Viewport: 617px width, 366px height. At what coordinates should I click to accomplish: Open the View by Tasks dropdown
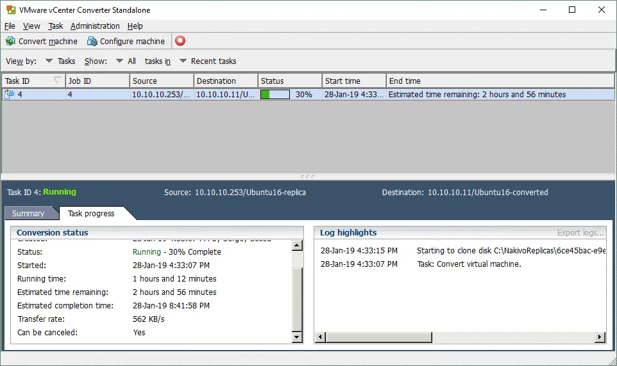(49, 61)
